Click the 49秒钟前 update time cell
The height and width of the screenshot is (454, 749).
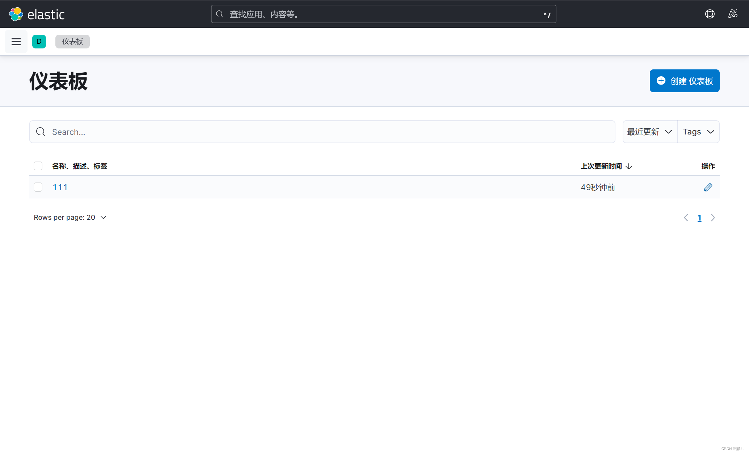(x=598, y=187)
